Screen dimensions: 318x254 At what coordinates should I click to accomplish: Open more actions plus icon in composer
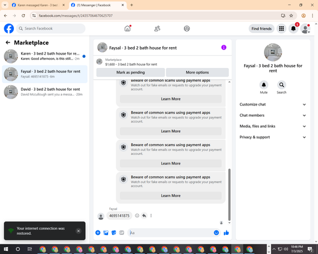pyautogui.click(x=98, y=233)
